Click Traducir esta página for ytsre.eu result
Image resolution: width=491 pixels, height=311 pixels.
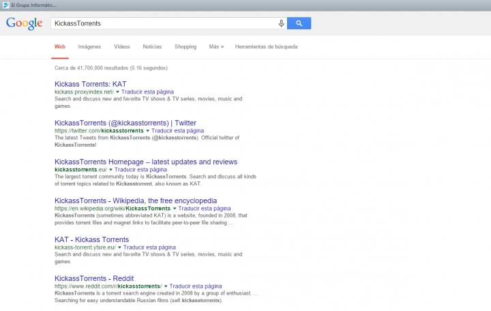click(x=149, y=247)
